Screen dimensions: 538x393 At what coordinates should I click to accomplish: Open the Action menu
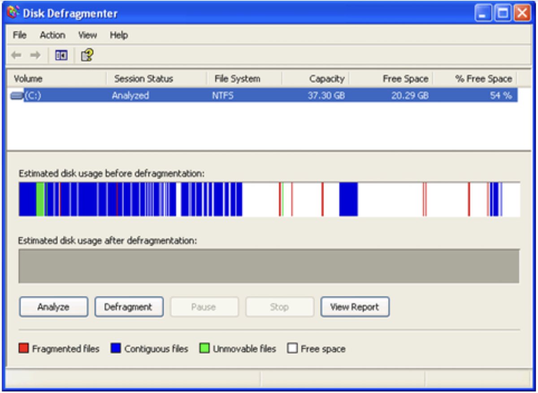(x=52, y=35)
